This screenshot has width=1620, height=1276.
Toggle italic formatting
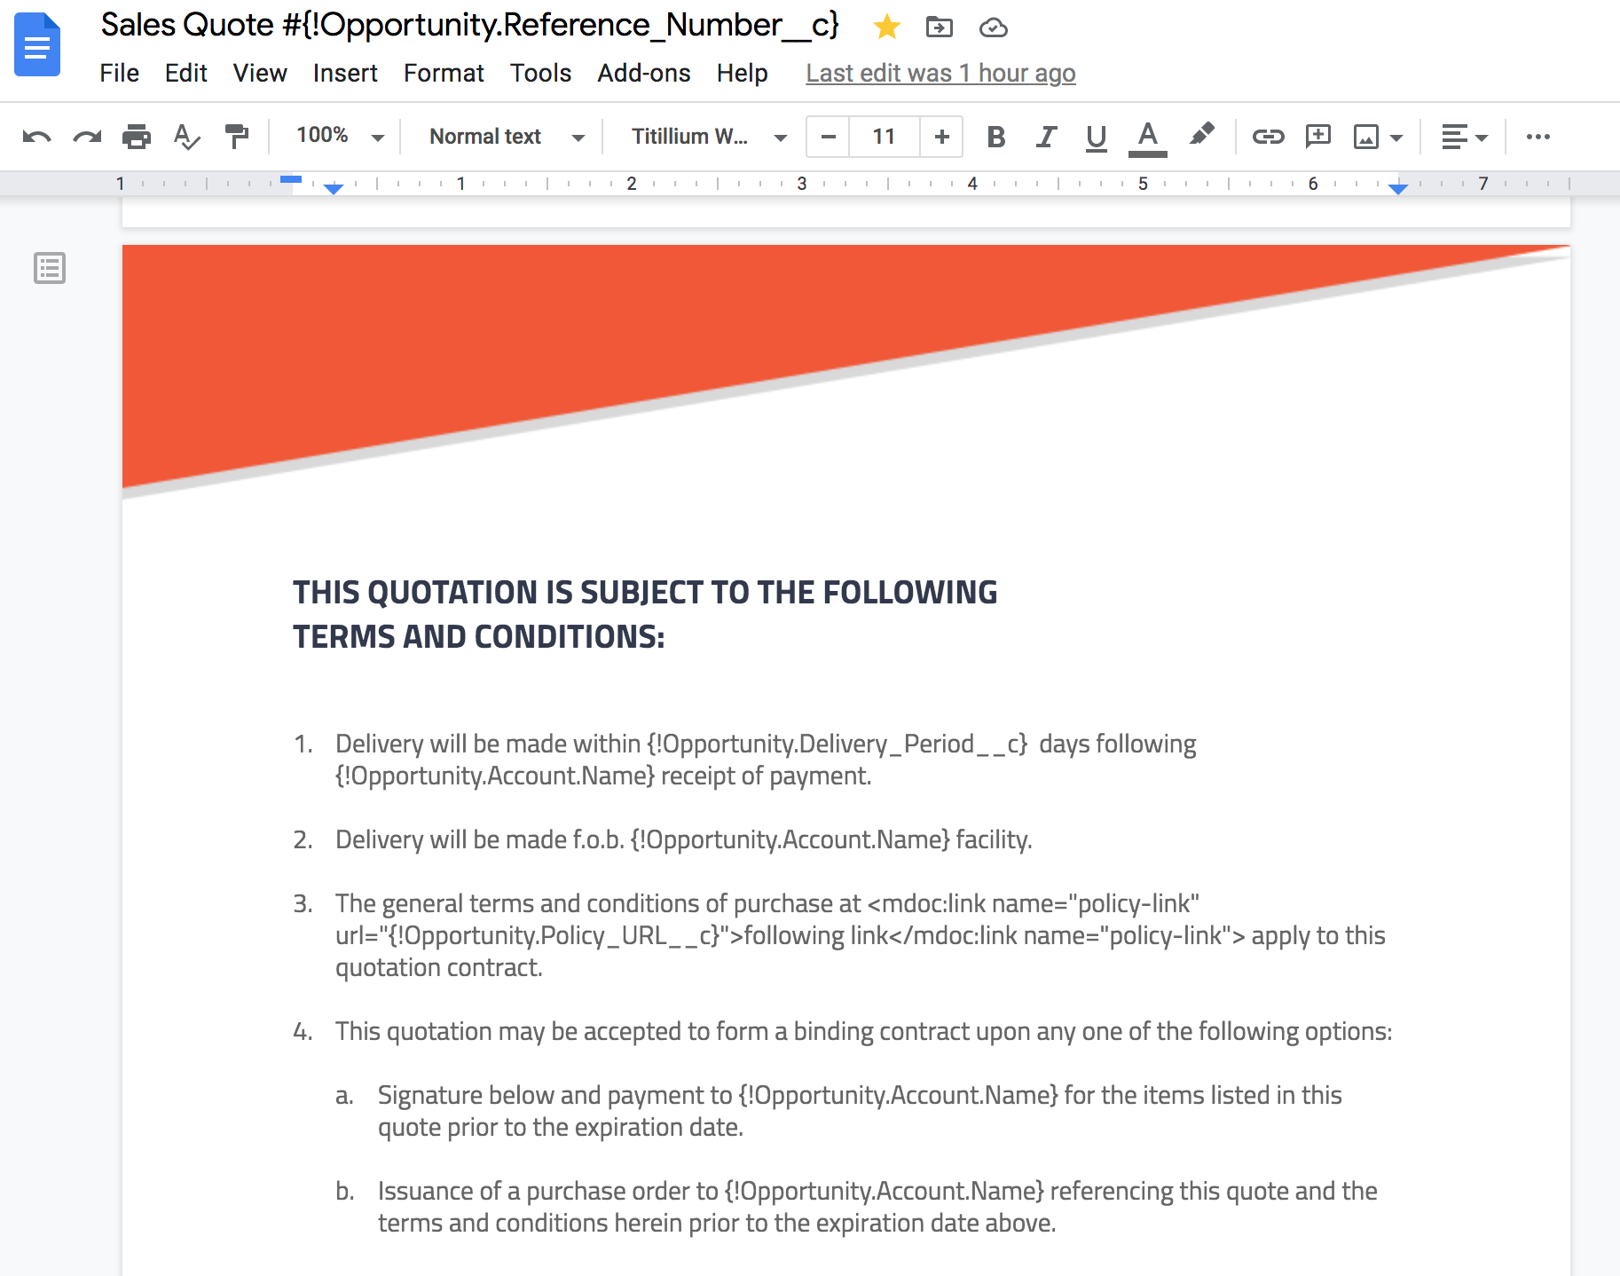(x=1045, y=137)
